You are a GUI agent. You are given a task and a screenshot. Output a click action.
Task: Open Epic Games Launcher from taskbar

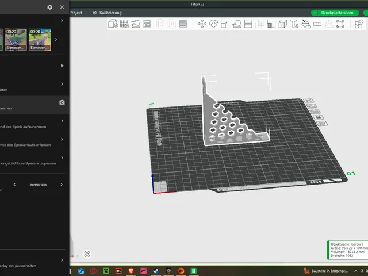coord(168,271)
